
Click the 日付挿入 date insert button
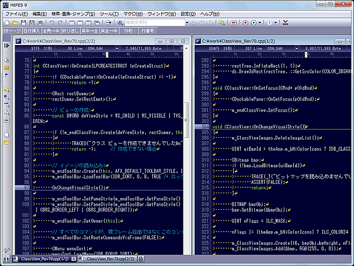(x=32, y=30)
